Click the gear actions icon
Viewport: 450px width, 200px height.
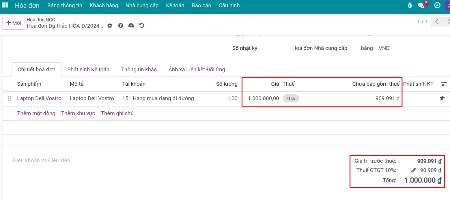point(110,26)
